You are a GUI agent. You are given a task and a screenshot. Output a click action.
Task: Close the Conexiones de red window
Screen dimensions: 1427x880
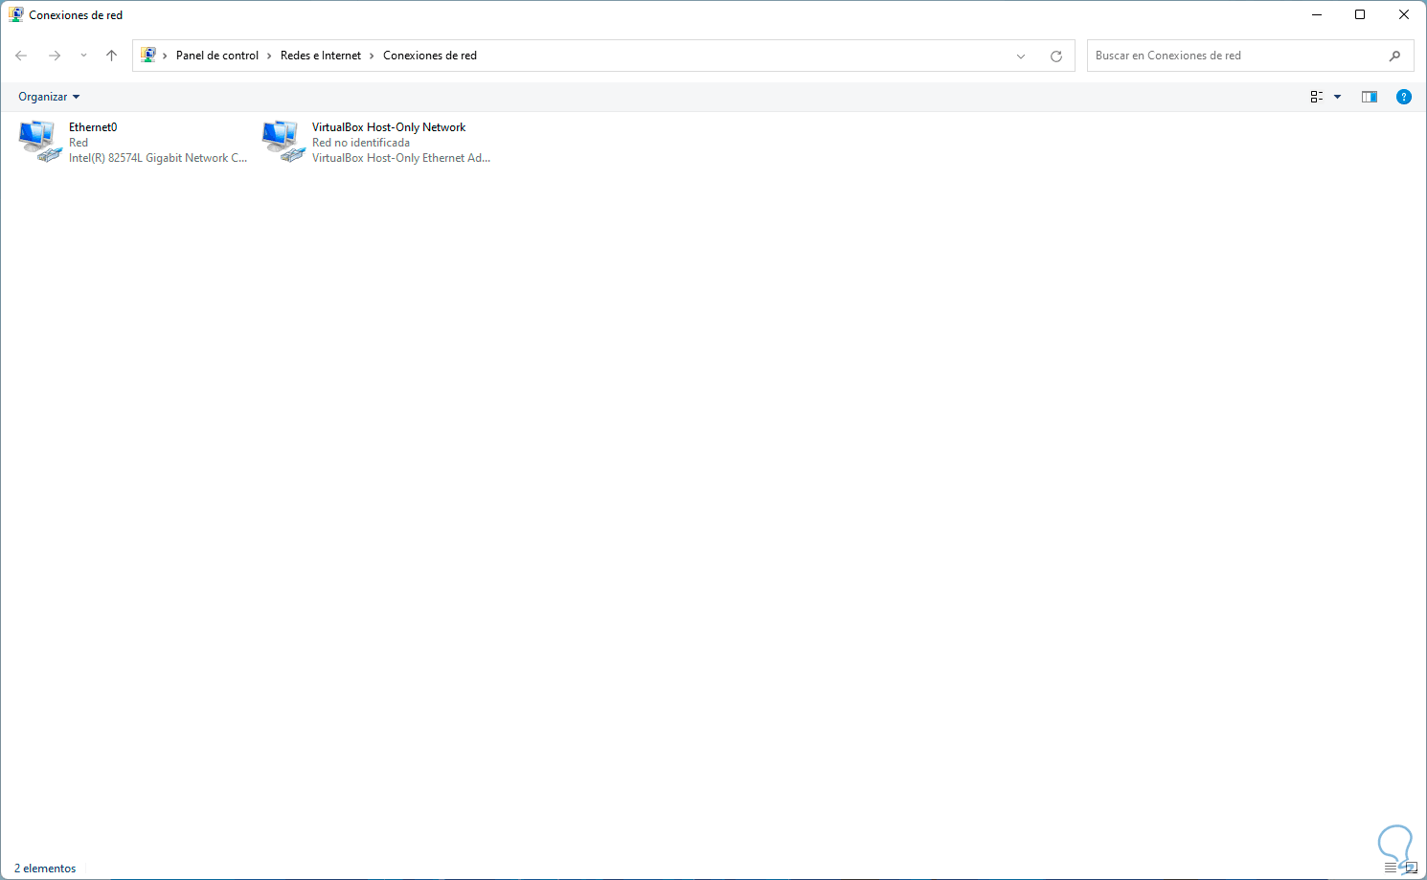[x=1404, y=14]
